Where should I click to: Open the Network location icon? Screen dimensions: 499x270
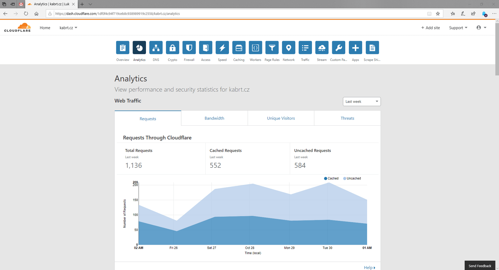289,48
